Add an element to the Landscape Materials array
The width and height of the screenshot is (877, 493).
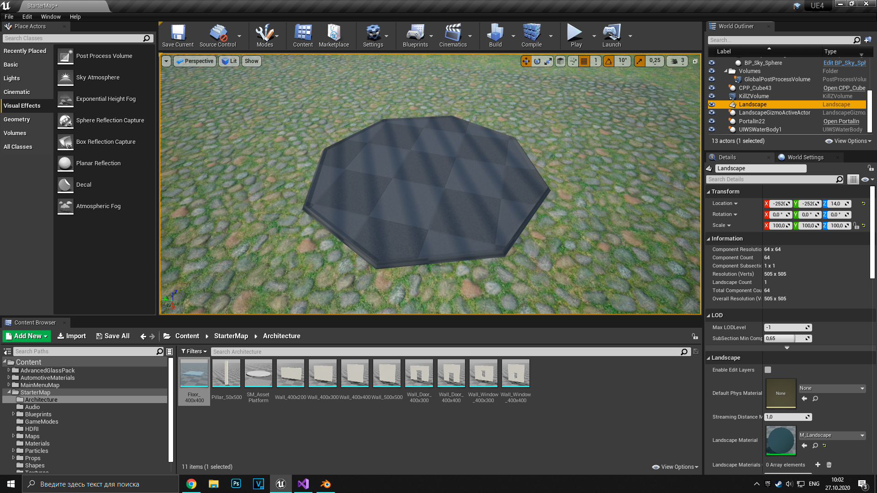[x=818, y=465]
